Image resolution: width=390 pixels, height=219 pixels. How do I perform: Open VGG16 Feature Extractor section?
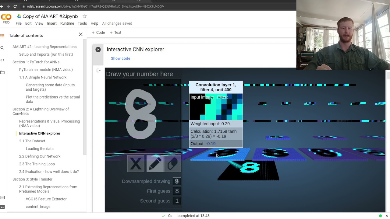pyautogui.click(x=46, y=199)
